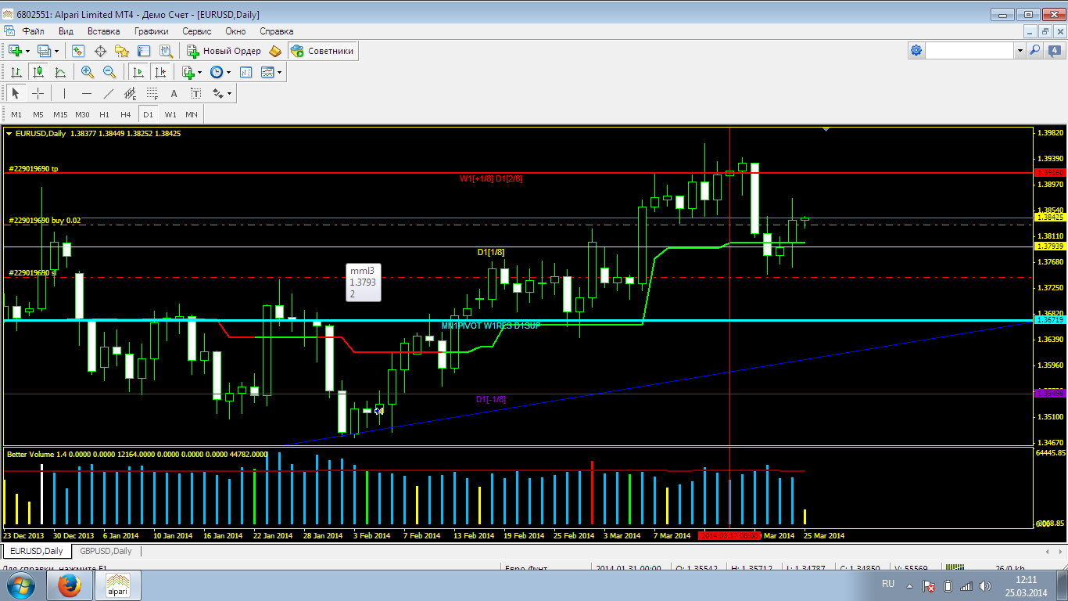Image resolution: width=1068 pixels, height=601 pixels.
Task: Enable the crosshair cursor
Action: click(x=37, y=93)
